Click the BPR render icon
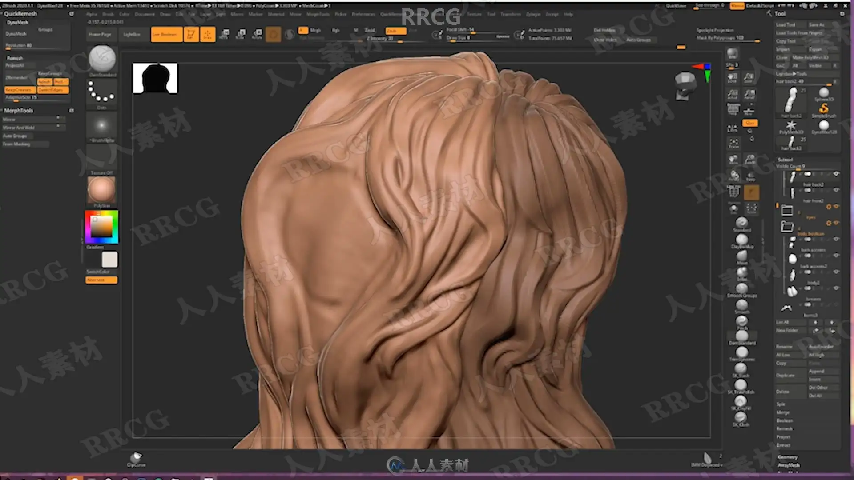Viewport: 854px width, 480px height. pyautogui.click(x=732, y=55)
